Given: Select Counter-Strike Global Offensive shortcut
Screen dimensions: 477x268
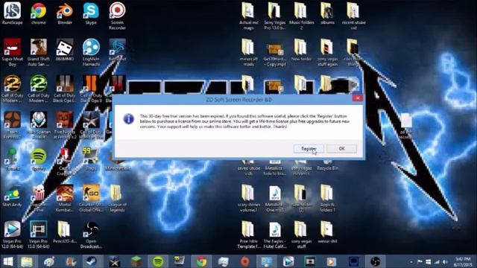Looking at the screenshot, I should [x=91, y=198].
